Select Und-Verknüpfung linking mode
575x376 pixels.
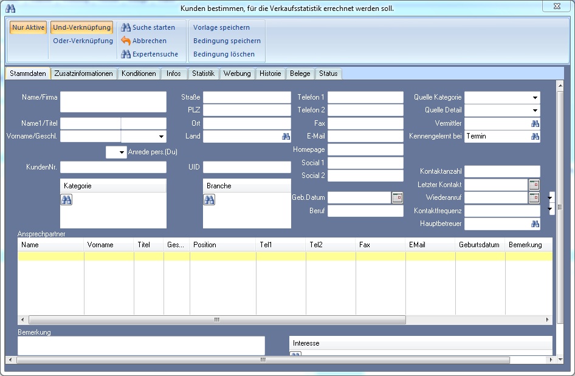[x=81, y=27]
